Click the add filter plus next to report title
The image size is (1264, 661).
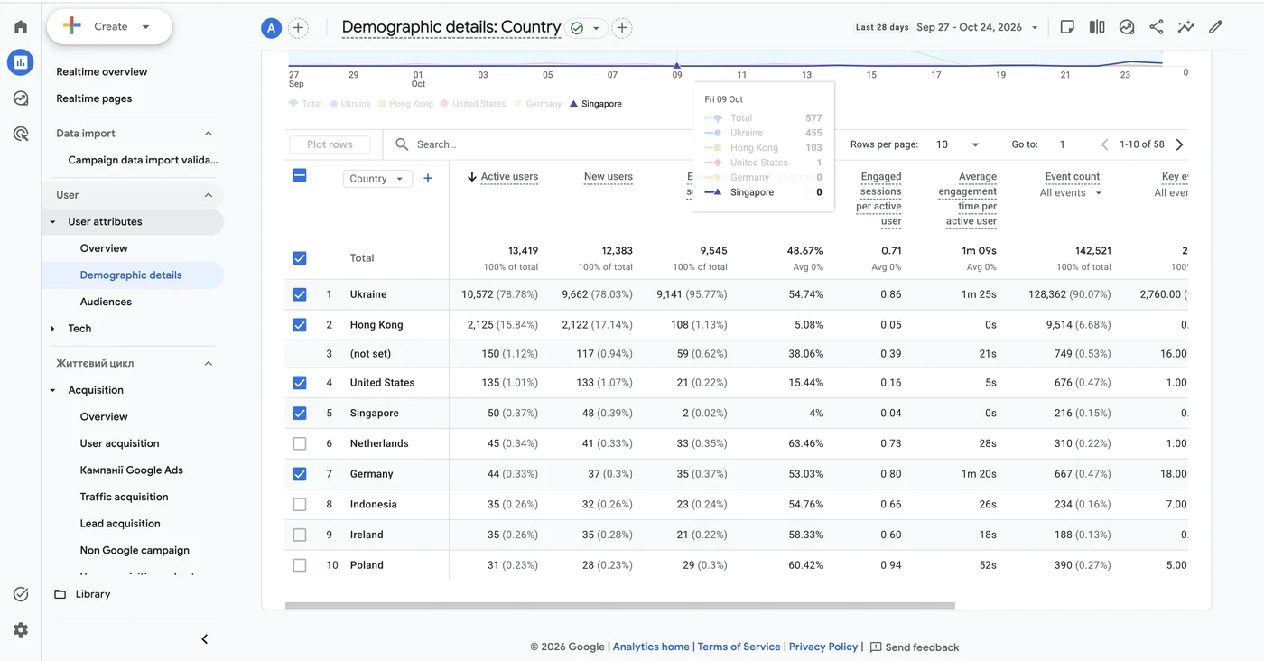coord(622,28)
